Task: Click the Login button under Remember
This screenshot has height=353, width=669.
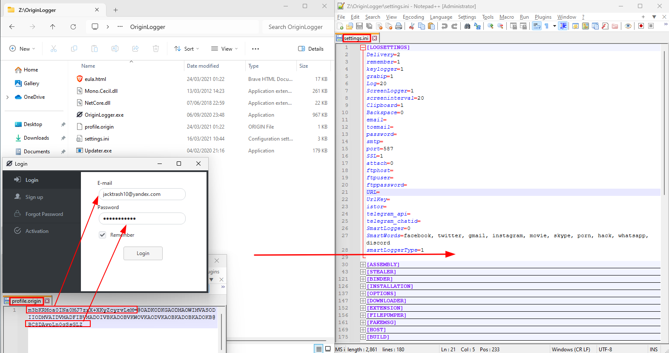Action: tap(143, 253)
